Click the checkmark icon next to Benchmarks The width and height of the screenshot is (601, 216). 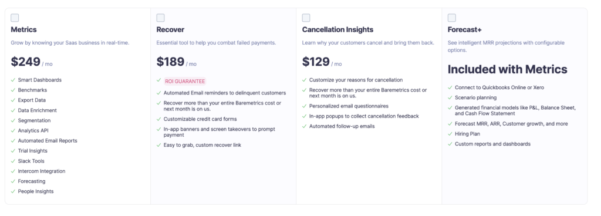click(x=13, y=90)
